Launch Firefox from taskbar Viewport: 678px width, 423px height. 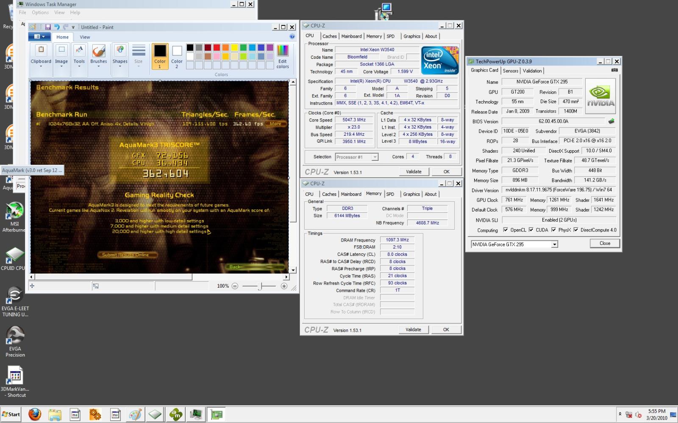35,415
